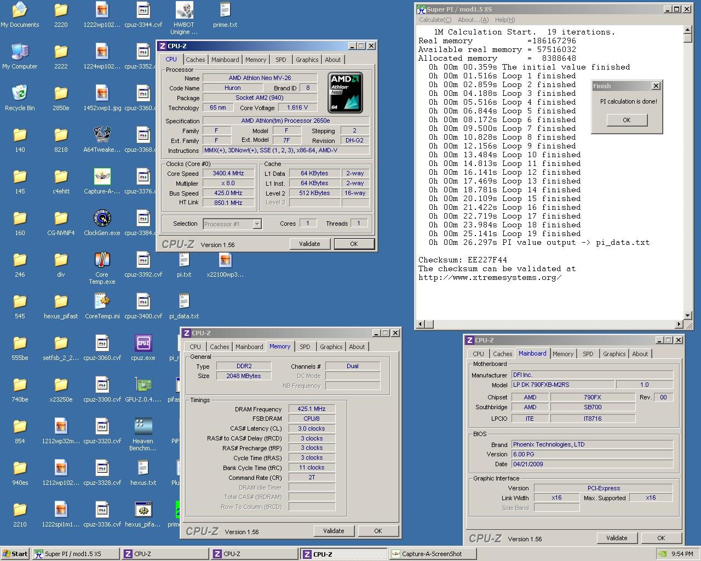Click OK in the Mainboard CPU-Z window
The image size is (701, 561).
[661, 538]
